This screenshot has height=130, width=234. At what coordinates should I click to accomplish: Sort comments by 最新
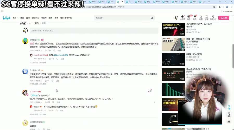point(43,23)
